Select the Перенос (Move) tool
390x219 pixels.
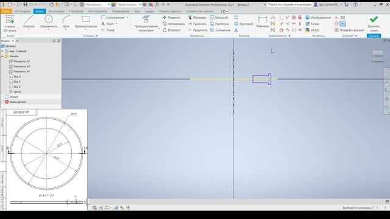tap(172, 18)
